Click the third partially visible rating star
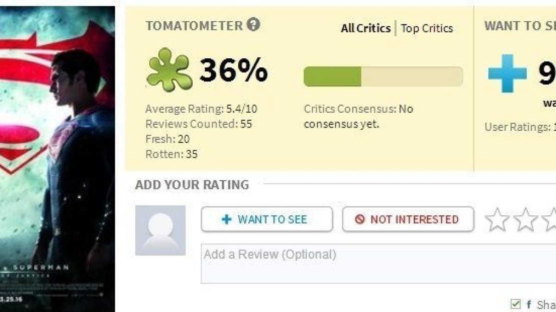Viewport: 556px width, 312px height. pyautogui.click(x=550, y=220)
